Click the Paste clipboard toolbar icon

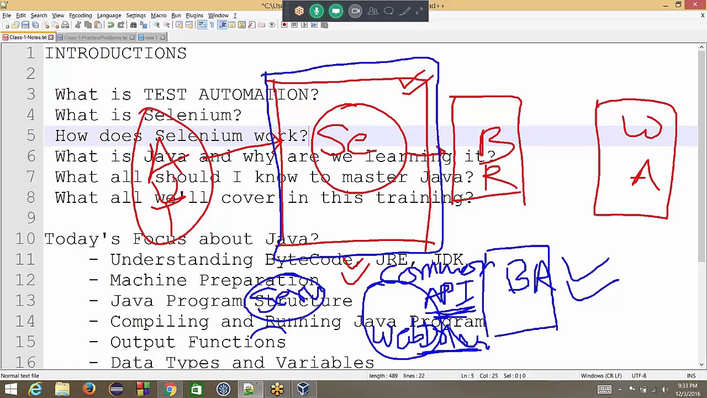coord(98,25)
